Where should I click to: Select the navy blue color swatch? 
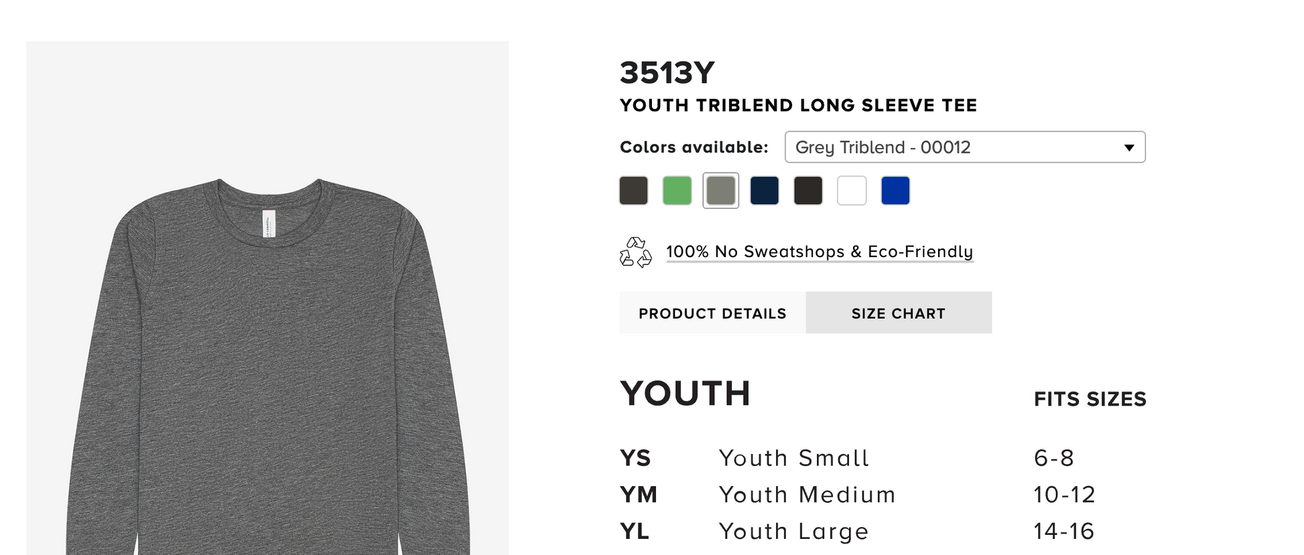click(764, 191)
